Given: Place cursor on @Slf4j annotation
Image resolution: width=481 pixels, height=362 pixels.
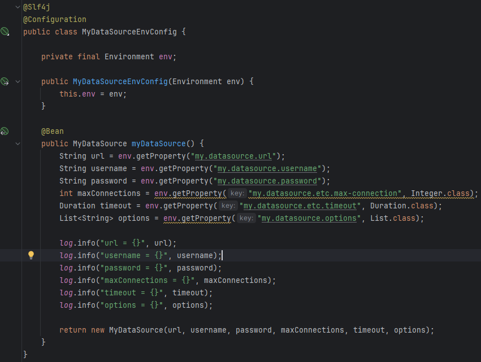Looking at the screenshot, I should pos(37,7).
